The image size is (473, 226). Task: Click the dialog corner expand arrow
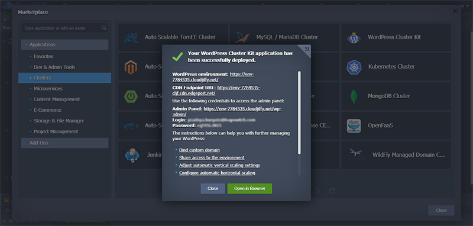[306, 49]
